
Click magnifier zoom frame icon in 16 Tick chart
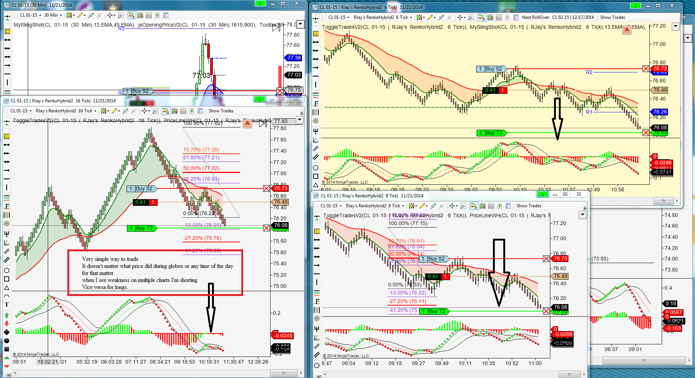click(x=155, y=111)
